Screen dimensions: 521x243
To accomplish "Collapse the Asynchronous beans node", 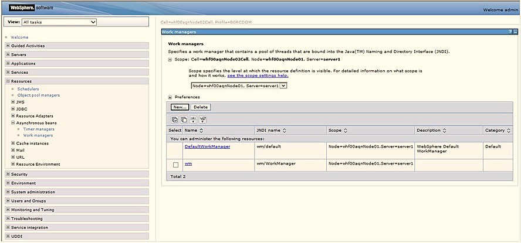I will click(13, 122).
